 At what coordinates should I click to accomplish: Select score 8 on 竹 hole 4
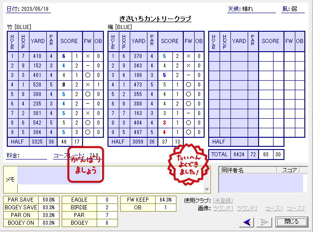[64, 85]
